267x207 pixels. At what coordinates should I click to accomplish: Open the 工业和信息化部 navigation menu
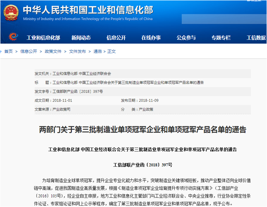coord(43,38)
